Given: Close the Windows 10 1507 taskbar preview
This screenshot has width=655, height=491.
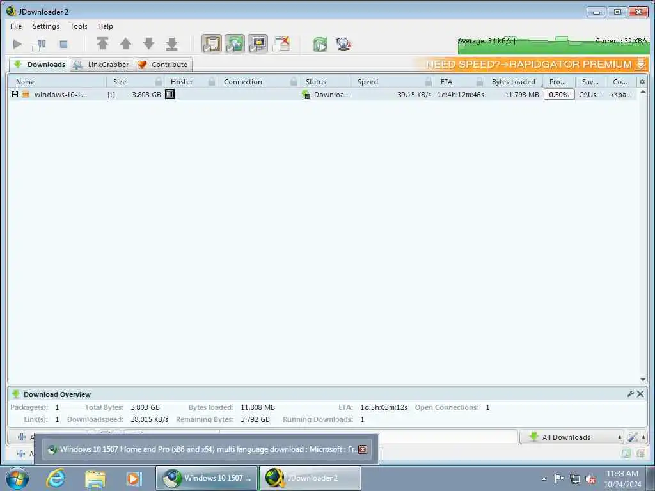Looking at the screenshot, I should point(363,449).
